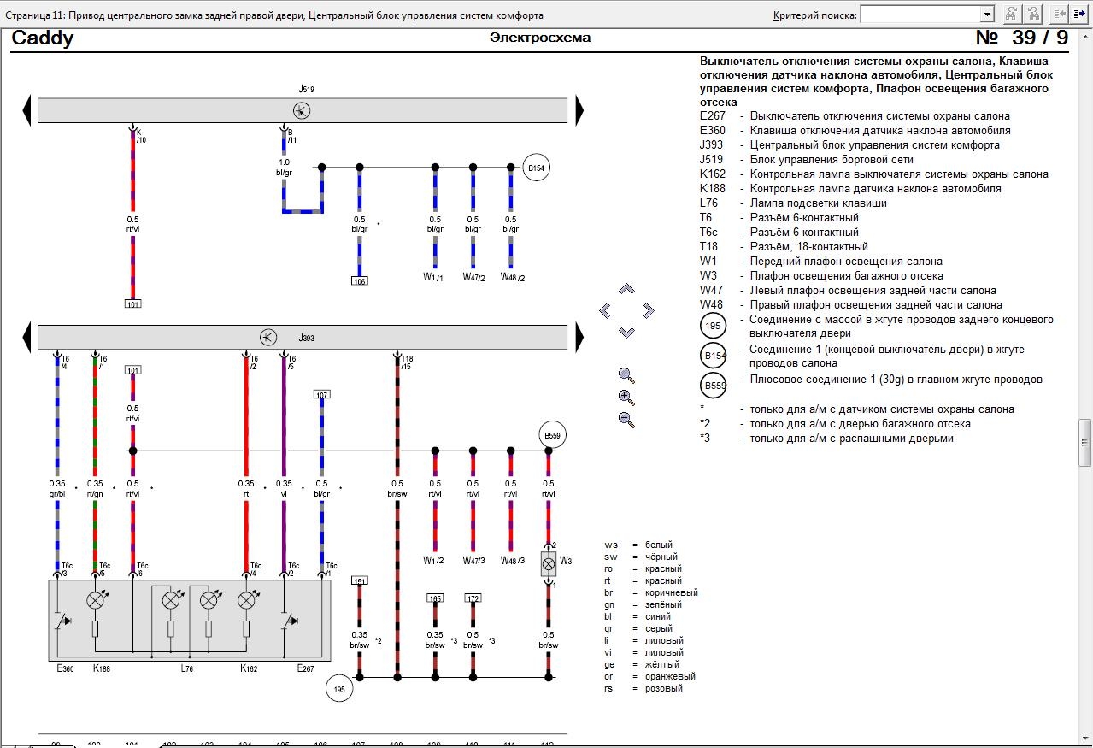Image resolution: width=1093 pixels, height=748 pixels.
Task: Follow reference box 172 on br/sw wire
Action: point(473,598)
